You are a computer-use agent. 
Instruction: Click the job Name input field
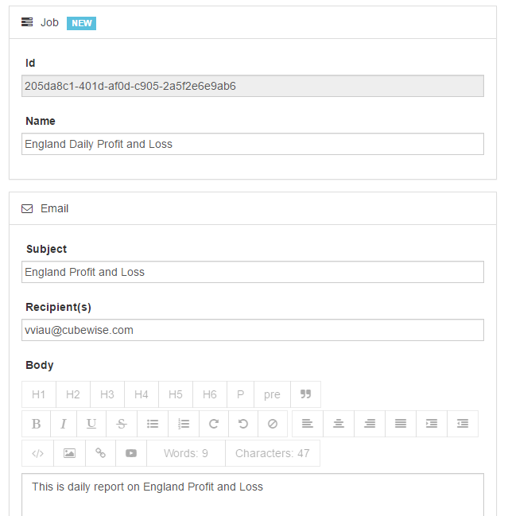pyautogui.click(x=252, y=144)
